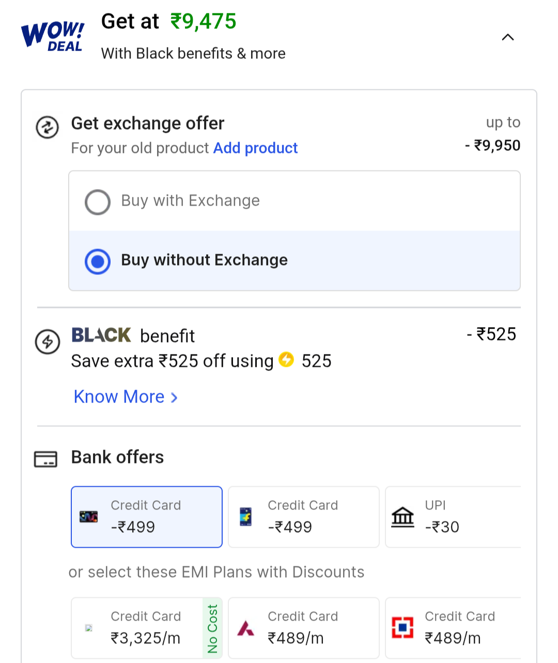Open the Know More link
The width and height of the screenshot is (558, 663).
(x=119, y=397)
